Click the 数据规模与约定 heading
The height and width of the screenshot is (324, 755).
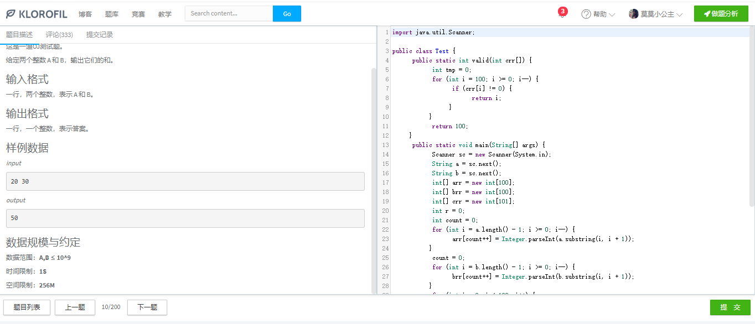(43, 242)
